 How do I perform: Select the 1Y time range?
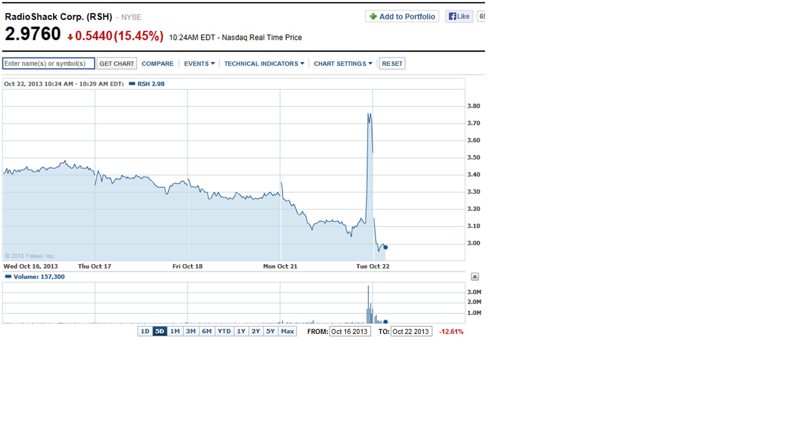click(x=241, y=332)
